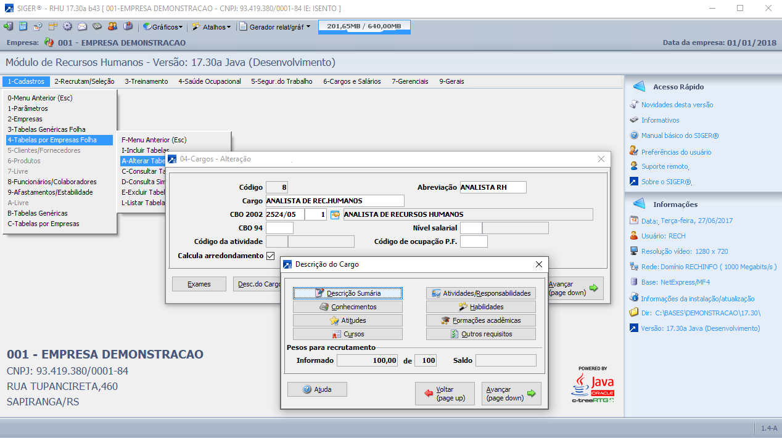Close the Descrição do Cargo dialog
This screenshot has width=782, height=438.
click(538, 264)
